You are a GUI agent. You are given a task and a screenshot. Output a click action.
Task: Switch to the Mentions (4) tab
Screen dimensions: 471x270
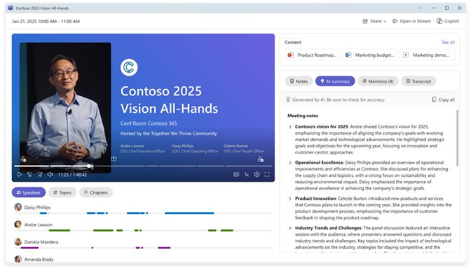pos(378,81)
